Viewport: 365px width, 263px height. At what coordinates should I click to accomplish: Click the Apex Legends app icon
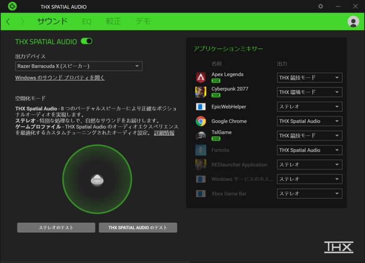[x=201, y=78]
